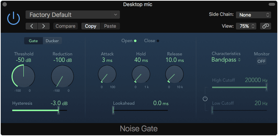This screenshot has height=136, width=278.
Task: Click the Hysteresis slider handle
Action: coord(58,110)
